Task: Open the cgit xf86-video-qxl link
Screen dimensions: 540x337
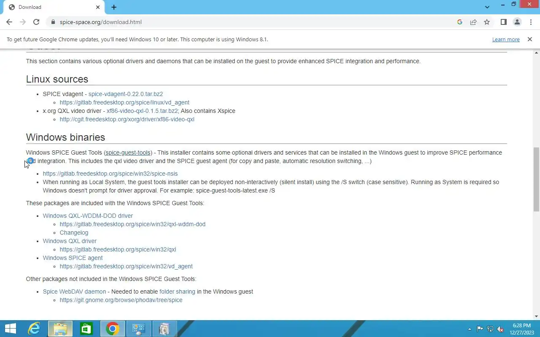Action: (127, 119)
